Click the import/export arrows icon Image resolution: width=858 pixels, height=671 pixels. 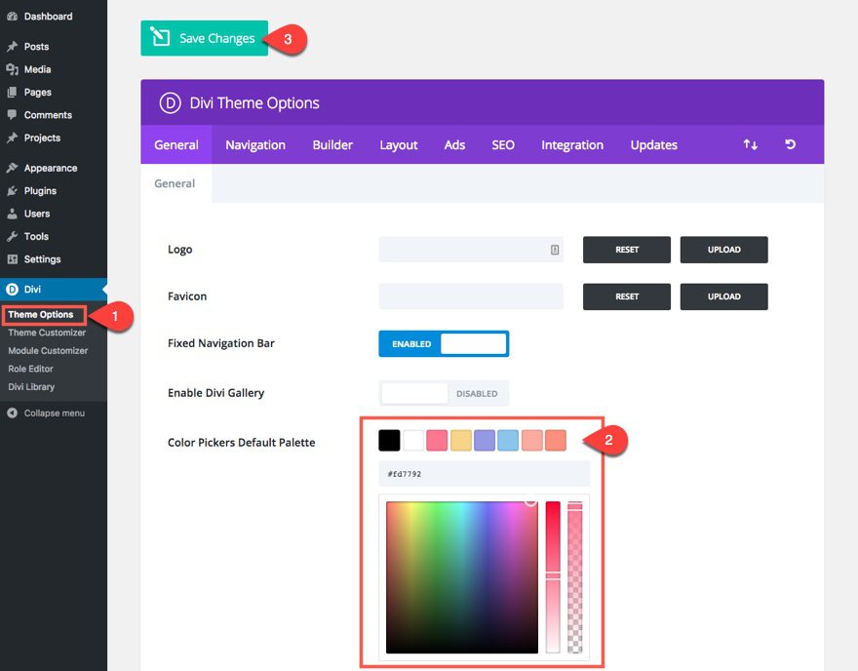pyautogui.click(x=750, y=144)
